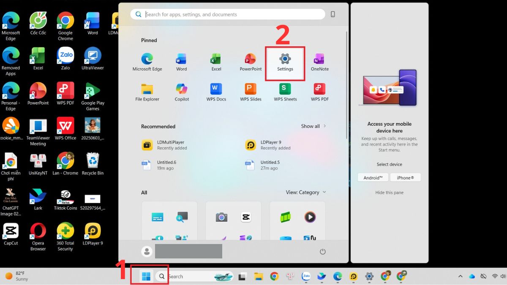Open Opera Browser on desktop
The width and height of the screenshot is (507, 285).
pyautogui.click(x=38, y=236)
